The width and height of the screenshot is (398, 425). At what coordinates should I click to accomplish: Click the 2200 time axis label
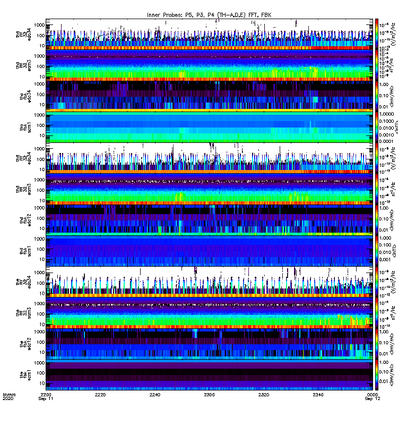coord(46,395)
